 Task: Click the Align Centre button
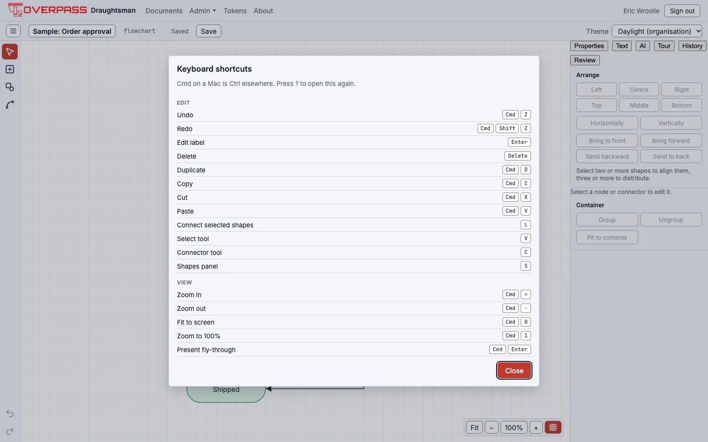639,89
